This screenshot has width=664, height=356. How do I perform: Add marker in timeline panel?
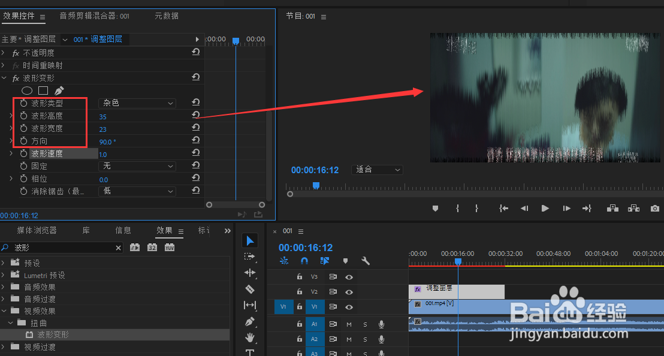(x=346, y=261)
